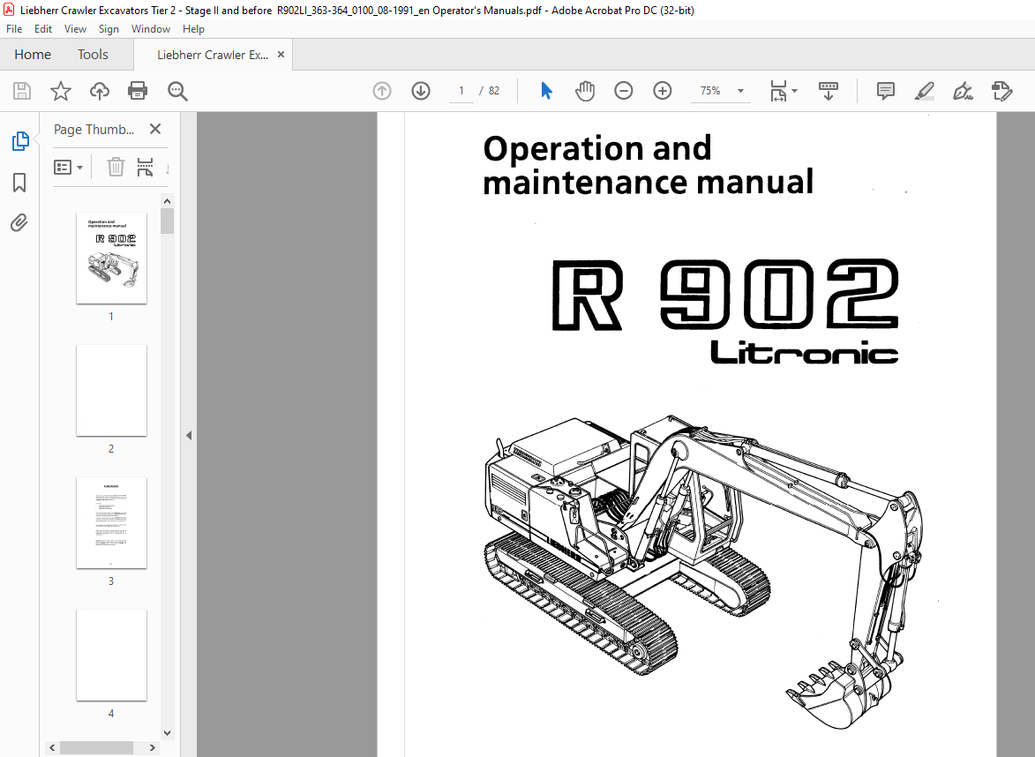Go to previous page arrow

pyautogui.click(x=381, y=90)
